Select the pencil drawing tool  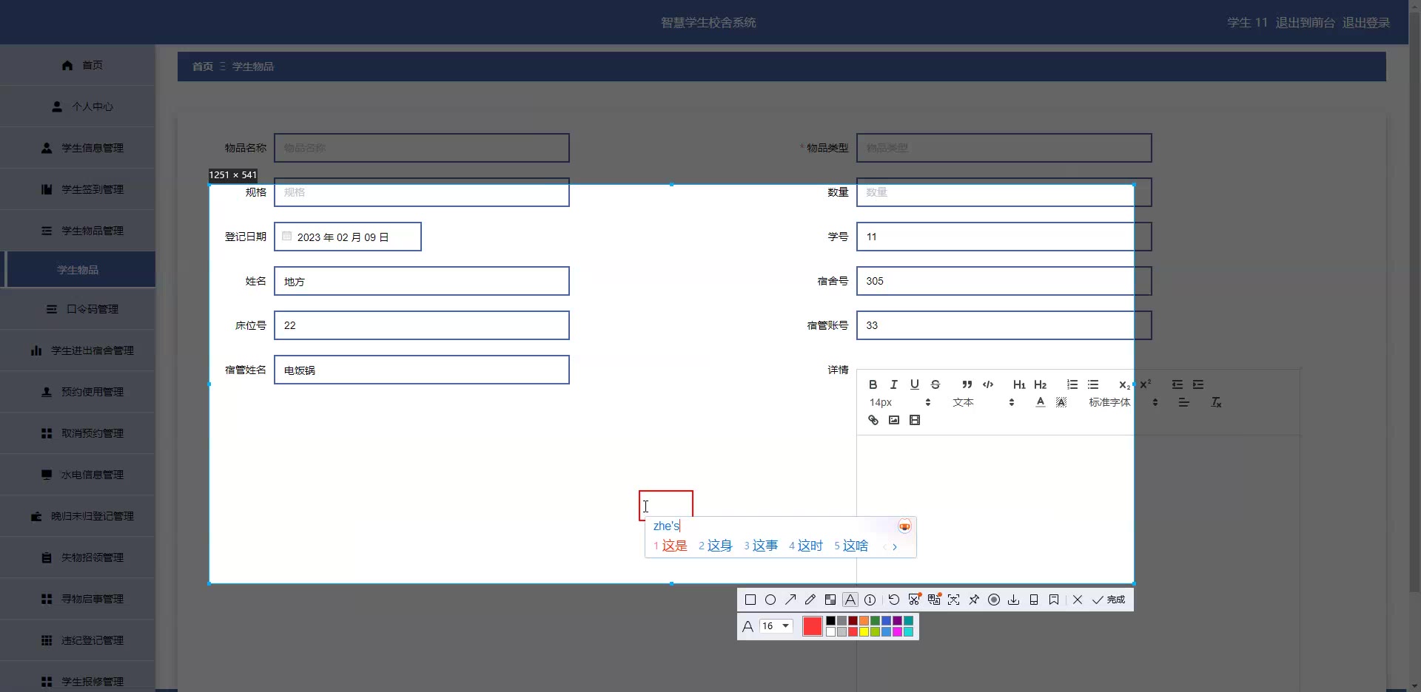(810, 600)
